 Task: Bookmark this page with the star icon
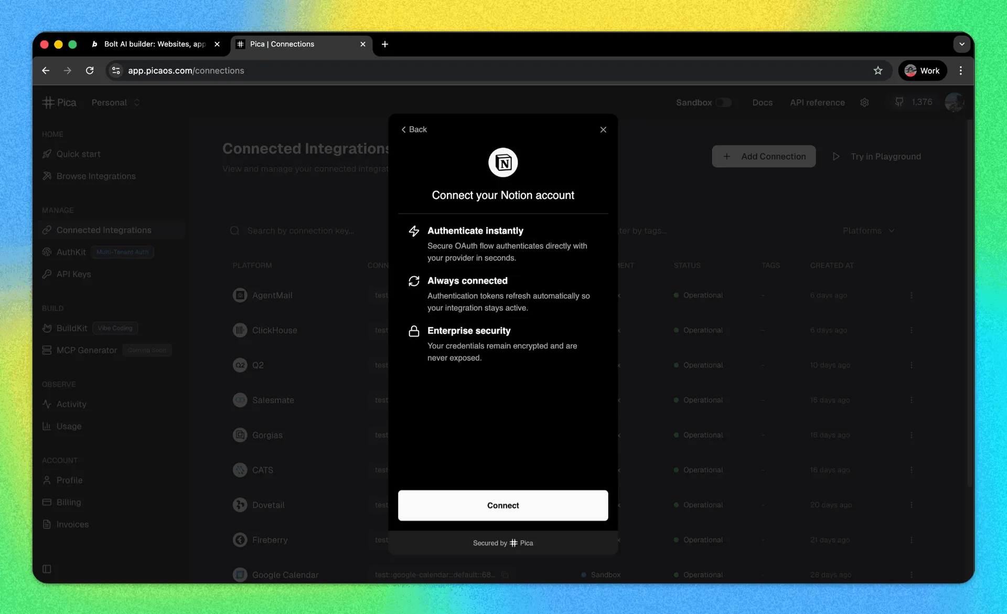tap(878, 70)
